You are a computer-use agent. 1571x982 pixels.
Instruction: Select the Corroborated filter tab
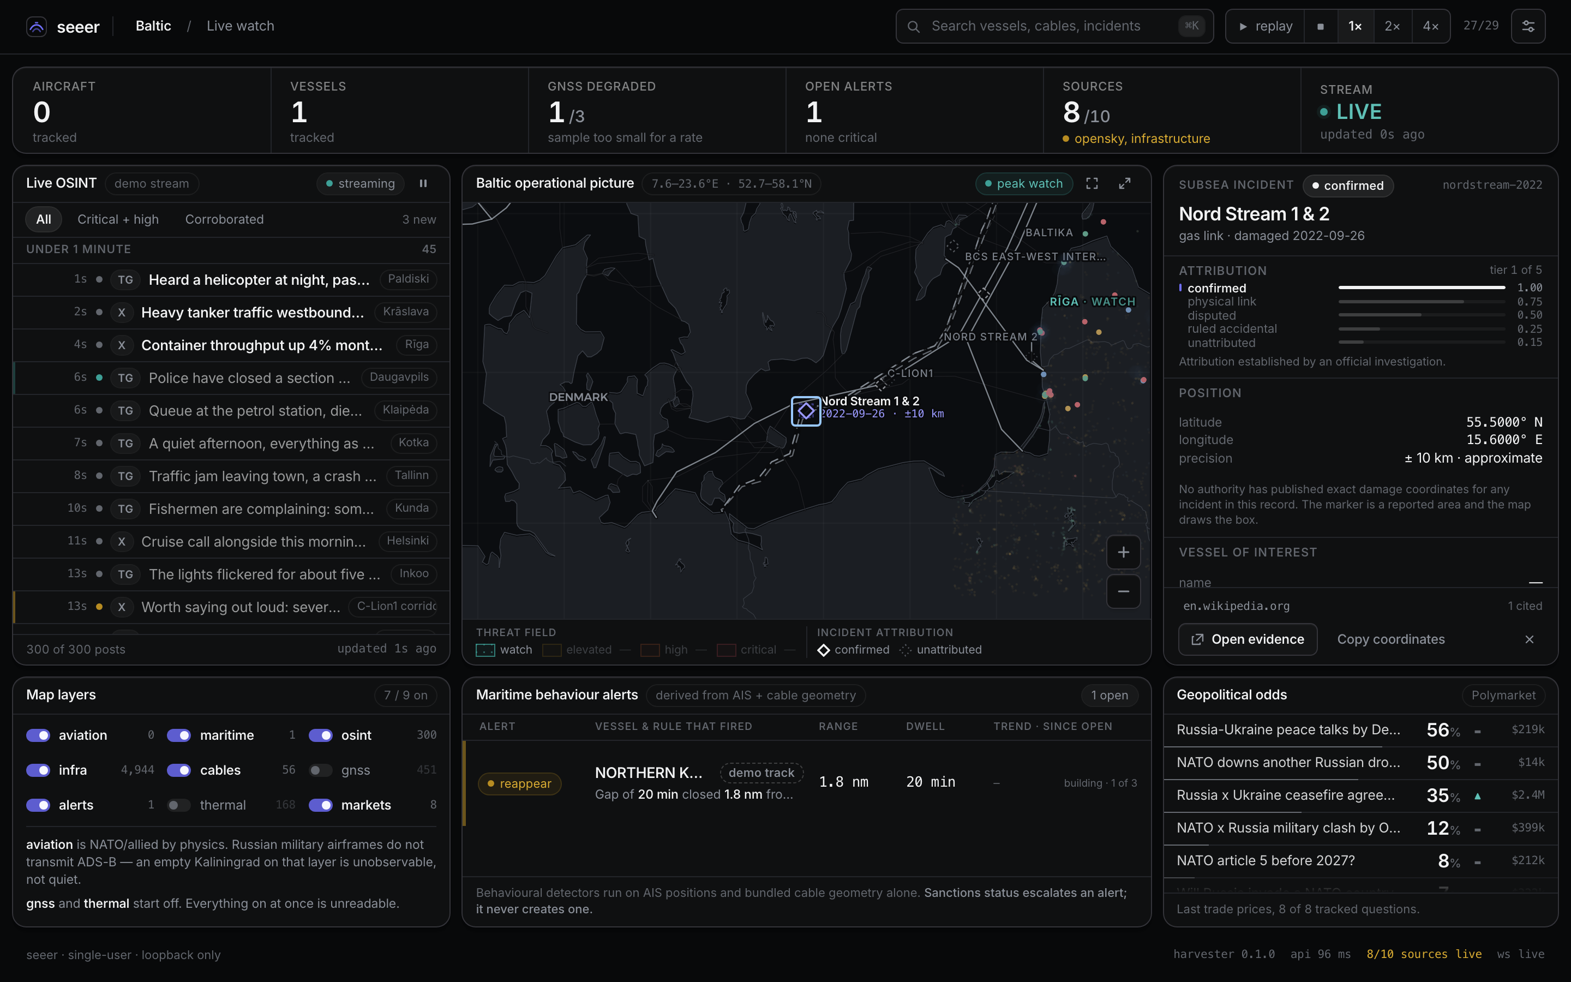click(x=225, y=219)
